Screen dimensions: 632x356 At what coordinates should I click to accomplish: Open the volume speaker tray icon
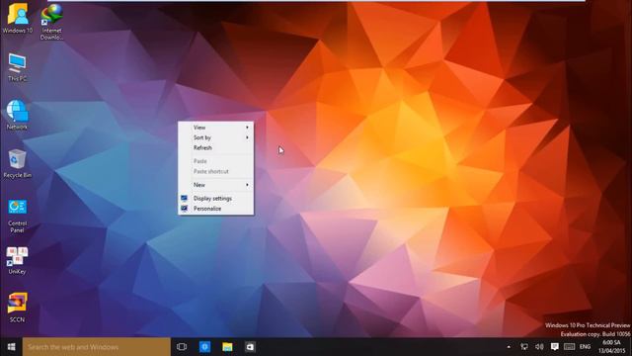539,347
